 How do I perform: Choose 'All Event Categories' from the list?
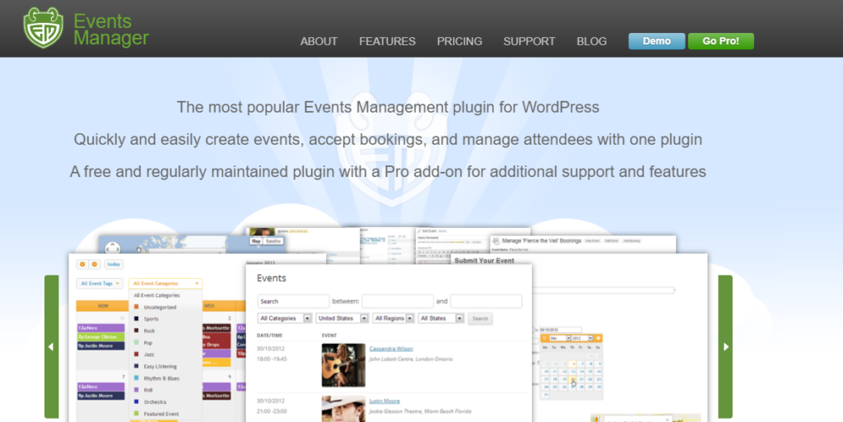pos(156,295)
